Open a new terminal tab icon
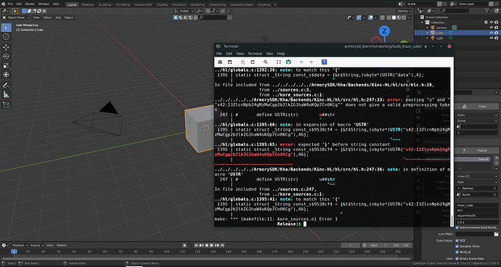 220,62
